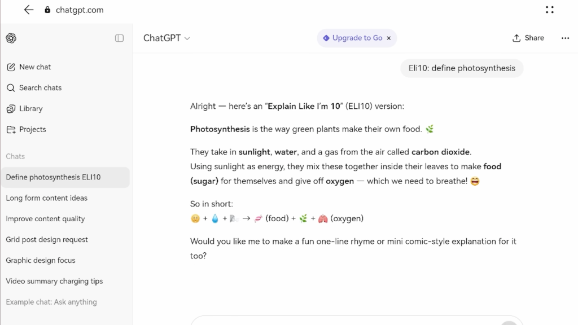The width and height of the screenshot is (578, 325).
Task: Open the Example chat: Ask anything
Action: click(x=51, y=302)
